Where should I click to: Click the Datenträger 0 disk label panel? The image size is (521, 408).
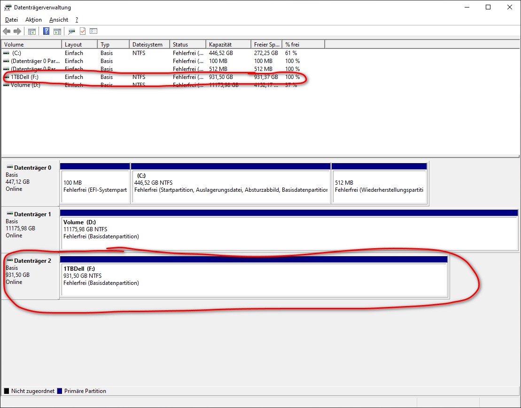pyautogui.click(x=30, y=183)
